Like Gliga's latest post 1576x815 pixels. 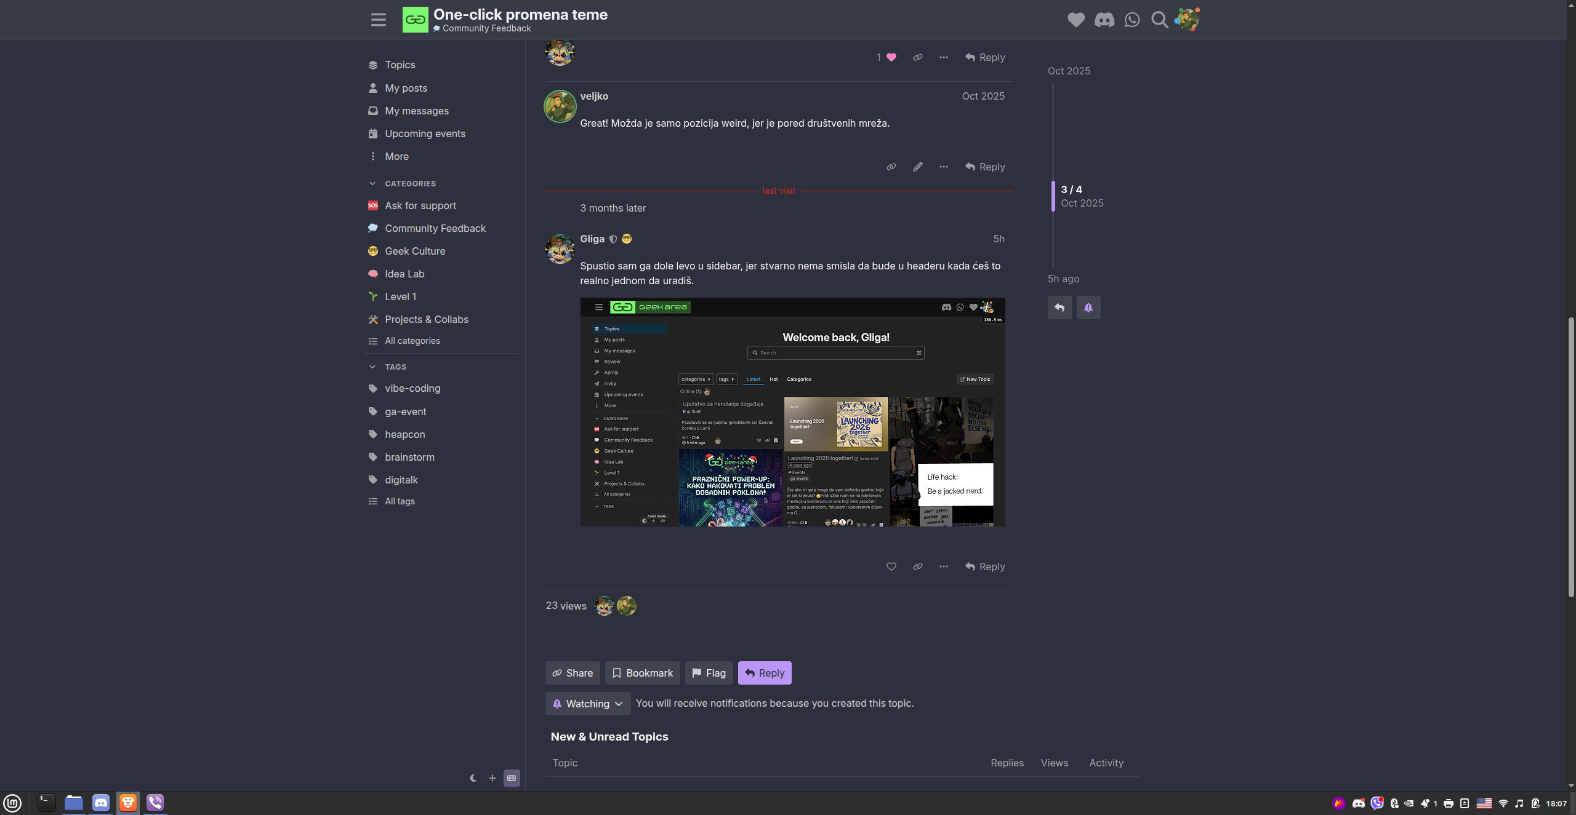tap(891, 567)
